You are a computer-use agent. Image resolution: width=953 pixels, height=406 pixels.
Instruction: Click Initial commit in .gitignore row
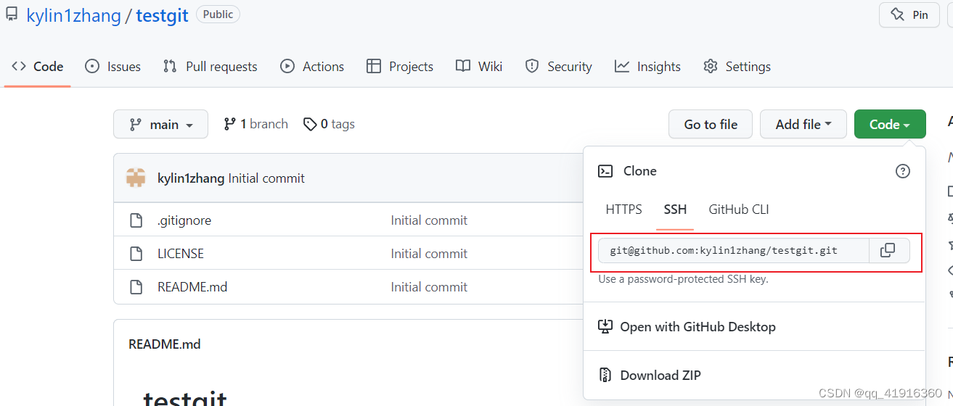point(429,220)
